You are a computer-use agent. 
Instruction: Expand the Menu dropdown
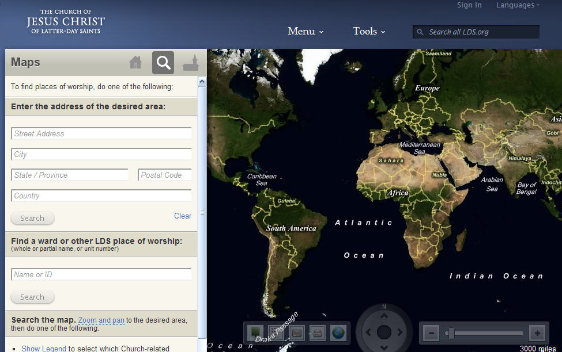[305, 32]
